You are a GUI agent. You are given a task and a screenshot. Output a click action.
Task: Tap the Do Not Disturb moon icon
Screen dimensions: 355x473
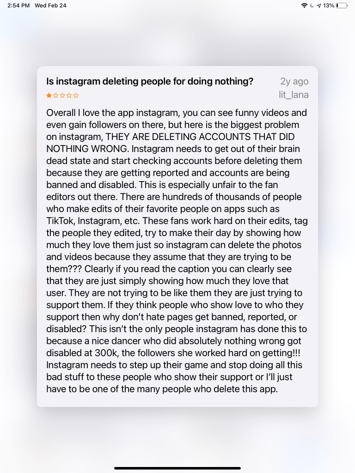tap(312, 6)
